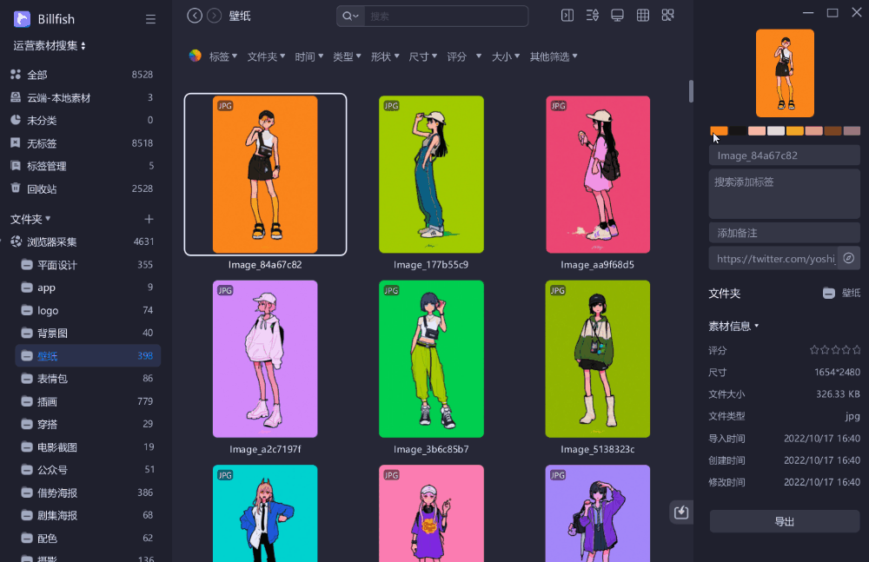Select thumbnail Image_5138323c

click(598, 359)
